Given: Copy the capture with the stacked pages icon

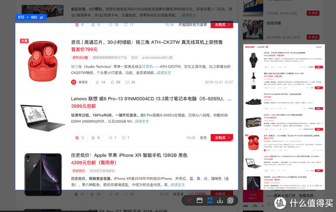Looking at the screenshot, I should pyautogui.click(x=230, y=201).
